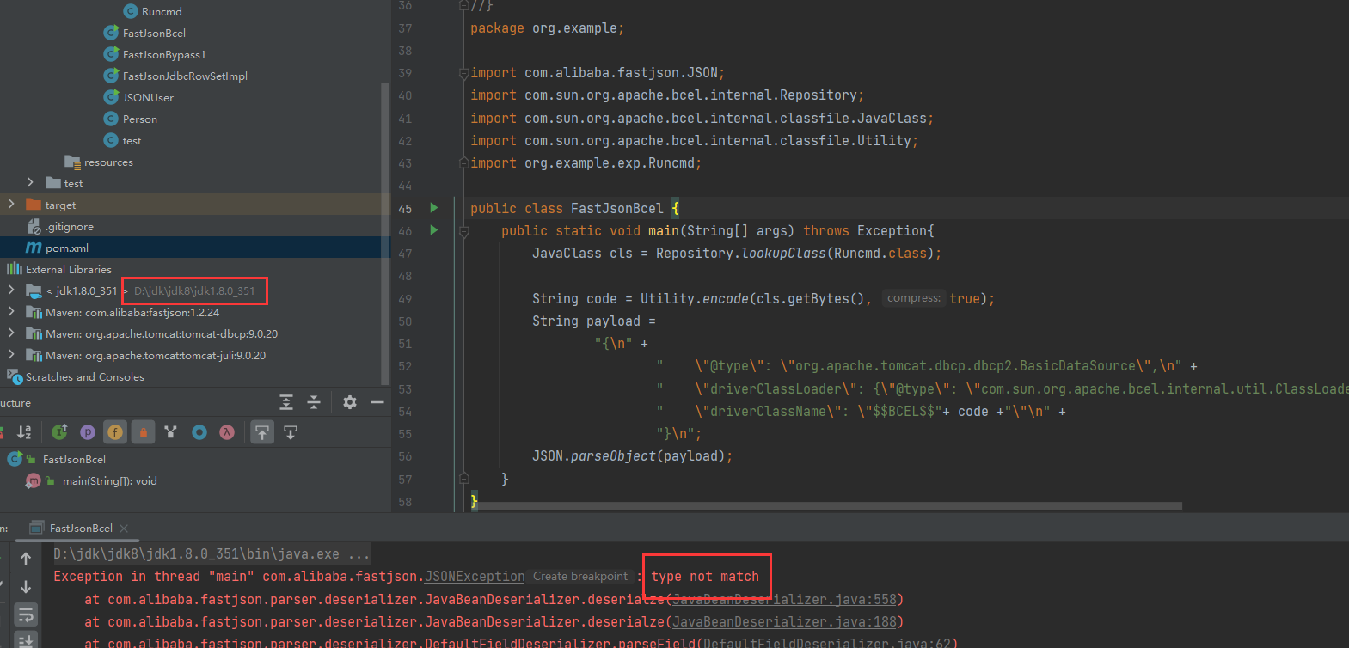
Task: Open Structure panel settings gear
Action: coord(350,402)
